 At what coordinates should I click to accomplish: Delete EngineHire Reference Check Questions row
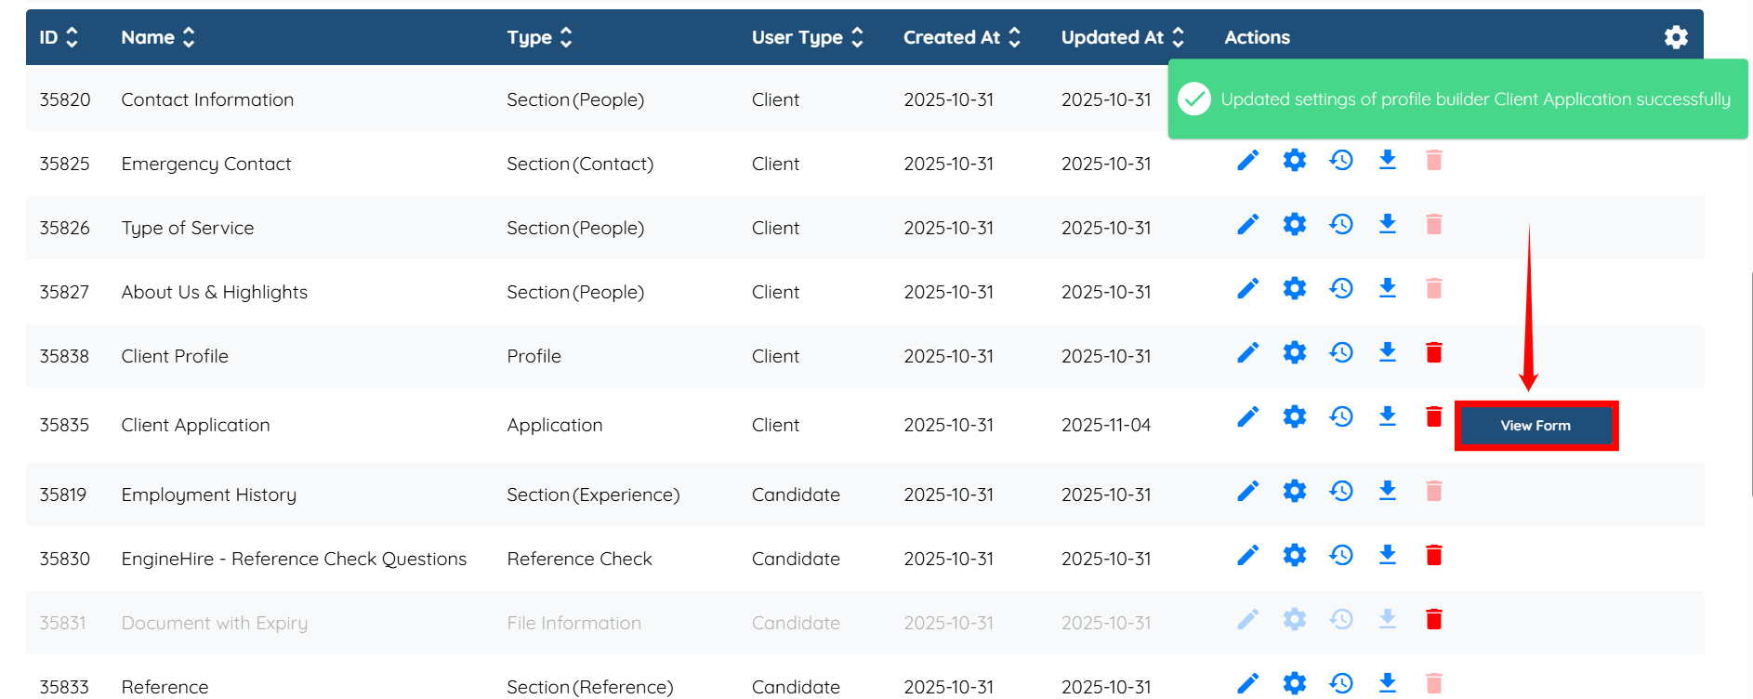[x=1433, y=555]
